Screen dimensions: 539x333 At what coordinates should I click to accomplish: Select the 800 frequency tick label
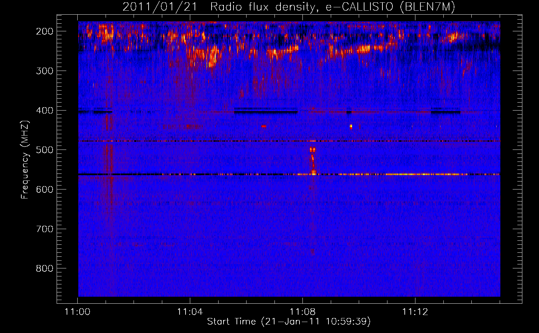click(45, 268)
